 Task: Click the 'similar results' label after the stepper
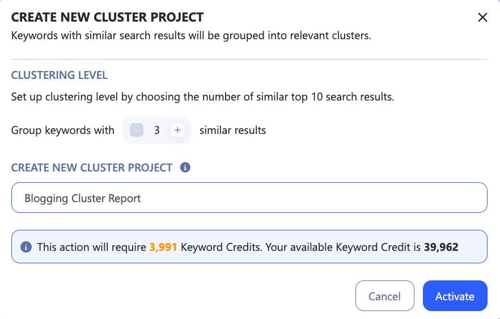pos(233,131)
